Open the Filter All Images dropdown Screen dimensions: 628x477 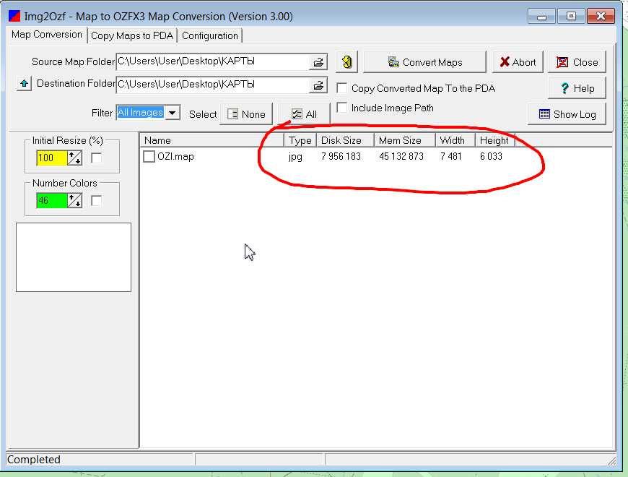(x=172, y=113)
